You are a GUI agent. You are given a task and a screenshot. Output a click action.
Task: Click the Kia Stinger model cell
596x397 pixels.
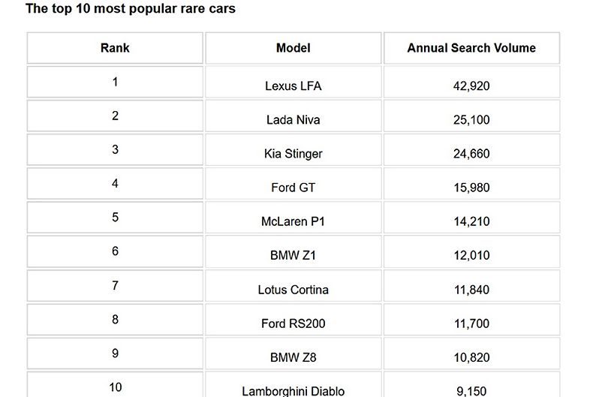[x=293, y=154]
